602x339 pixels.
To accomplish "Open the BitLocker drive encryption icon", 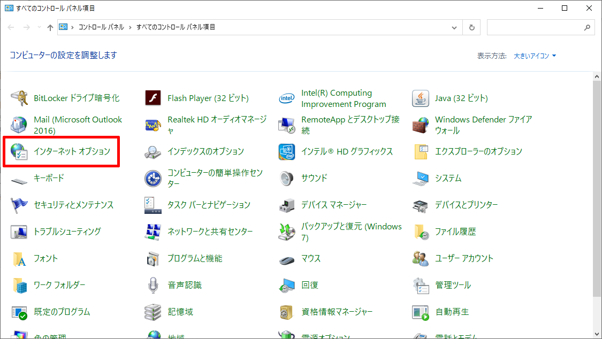I will [x=19, y=98].
